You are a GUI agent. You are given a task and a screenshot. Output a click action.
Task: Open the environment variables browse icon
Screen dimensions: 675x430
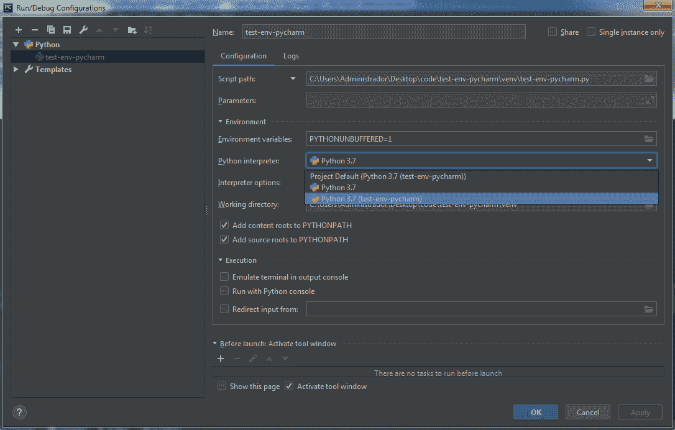pyautogui.click(x=649, y=139)
